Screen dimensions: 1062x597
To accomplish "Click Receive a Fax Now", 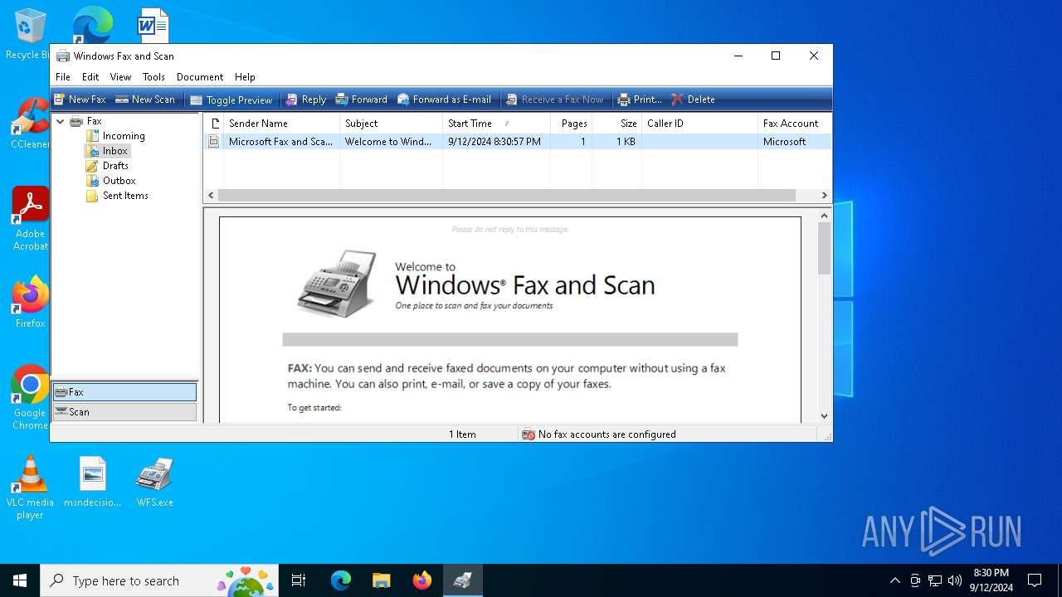I will click(x=554, y=99).
